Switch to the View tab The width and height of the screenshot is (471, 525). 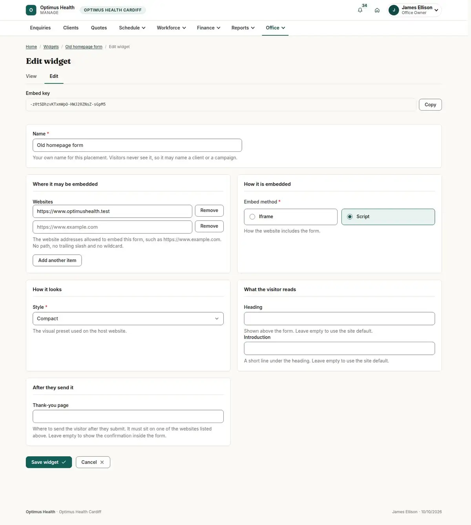(x=31, y=76)
